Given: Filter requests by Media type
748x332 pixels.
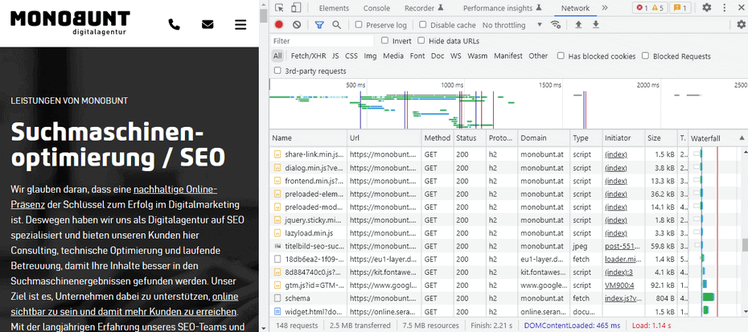Looking at the screenshot, I should [x=393, y=55].
